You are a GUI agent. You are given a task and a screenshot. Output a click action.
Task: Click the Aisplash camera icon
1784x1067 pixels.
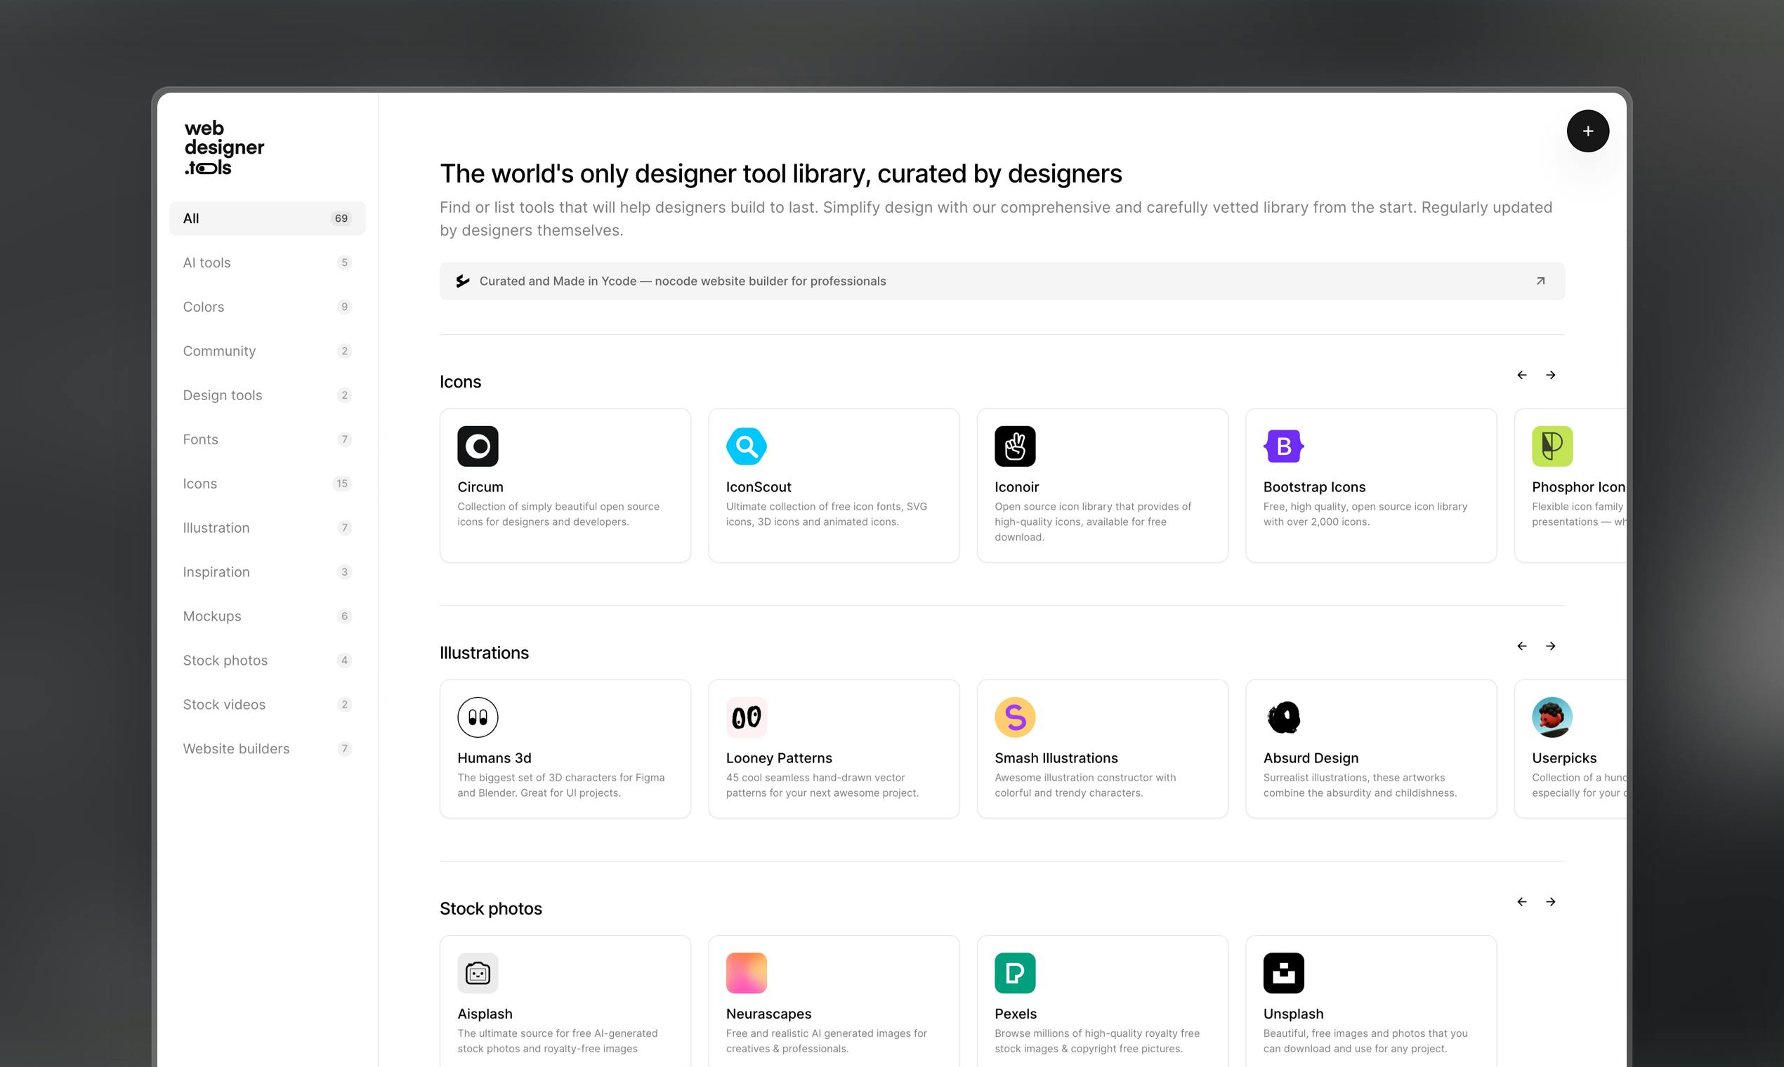coord(478,973)
